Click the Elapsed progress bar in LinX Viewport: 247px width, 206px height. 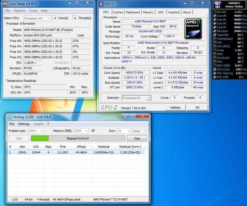click(x=78, y=138)
